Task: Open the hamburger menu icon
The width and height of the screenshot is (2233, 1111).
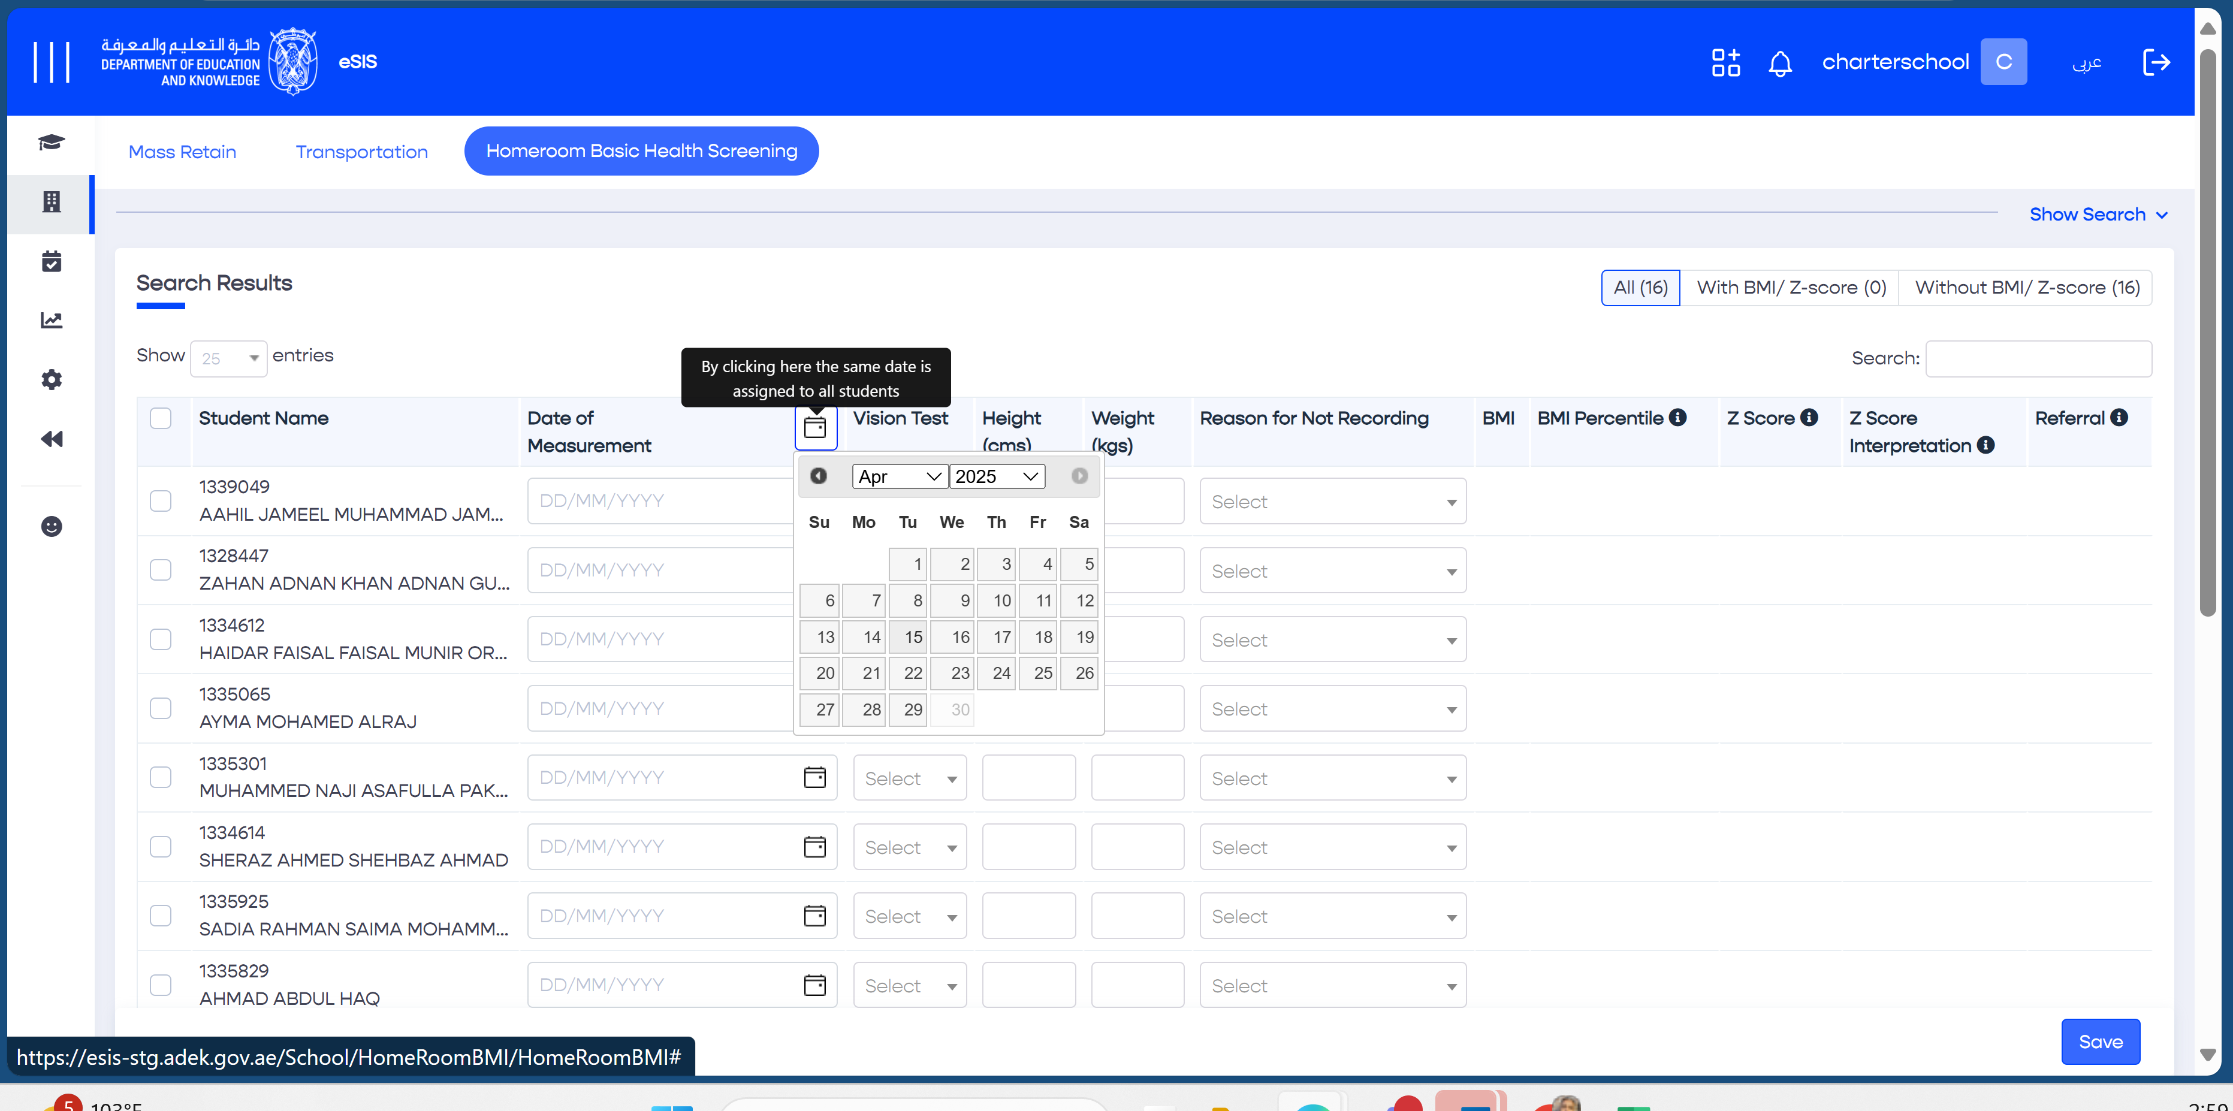Action: pos(51,62)
